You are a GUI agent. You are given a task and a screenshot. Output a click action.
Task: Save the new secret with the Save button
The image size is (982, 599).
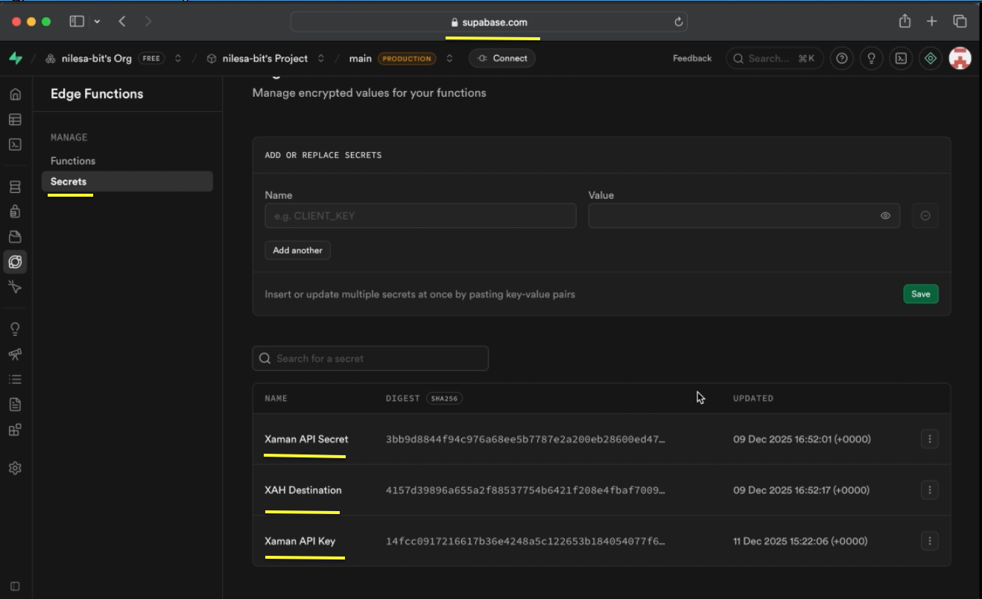921,294
